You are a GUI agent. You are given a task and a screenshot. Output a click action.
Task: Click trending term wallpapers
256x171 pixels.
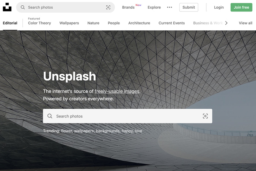(84, 131)
